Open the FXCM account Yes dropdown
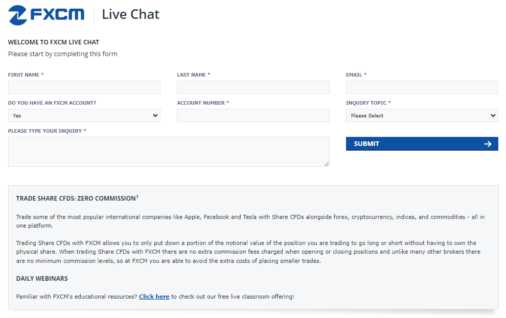 [84, 115]
